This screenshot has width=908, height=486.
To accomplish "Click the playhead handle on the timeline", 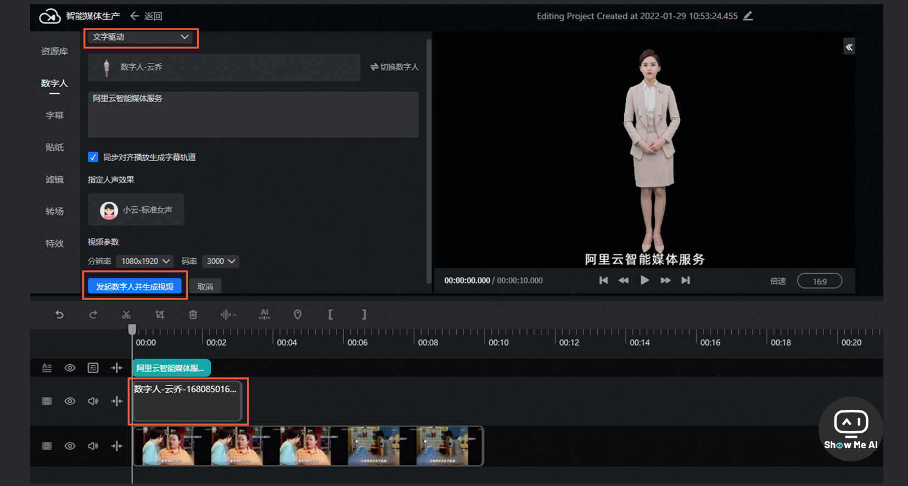I will (132, 329).
